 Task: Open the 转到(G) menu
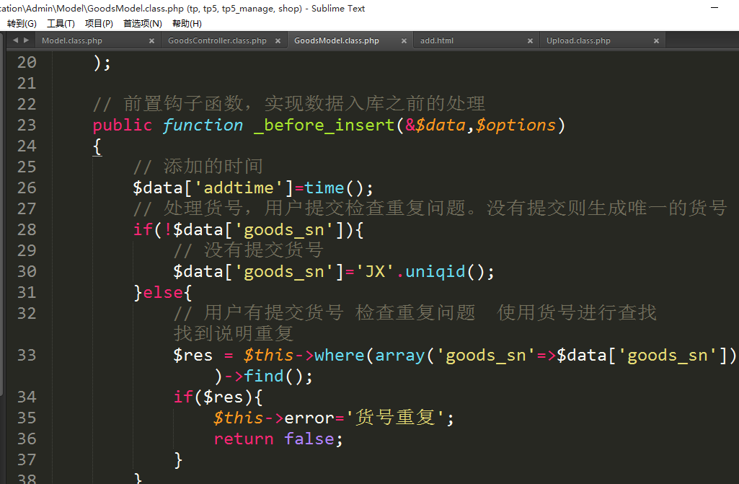22,24
